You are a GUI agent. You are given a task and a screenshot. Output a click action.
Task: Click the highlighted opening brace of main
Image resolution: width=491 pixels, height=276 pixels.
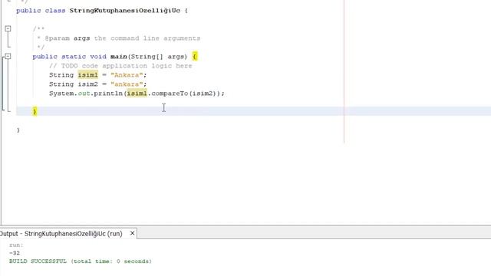point(195,57)
